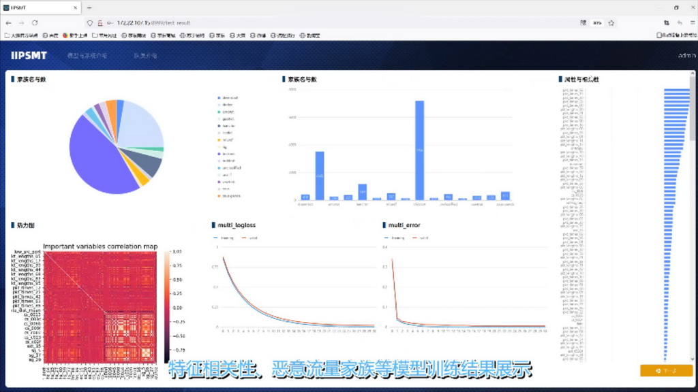698x392 pixels.
Task: Click the orange next-step button
Action: (x=666, y=370)
